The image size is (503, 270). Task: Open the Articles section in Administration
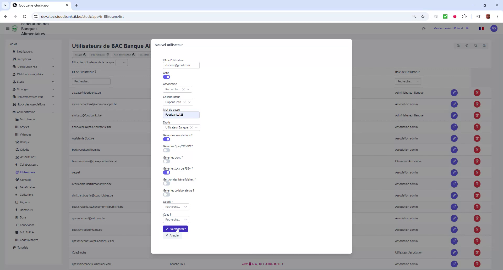click(24, 127)
